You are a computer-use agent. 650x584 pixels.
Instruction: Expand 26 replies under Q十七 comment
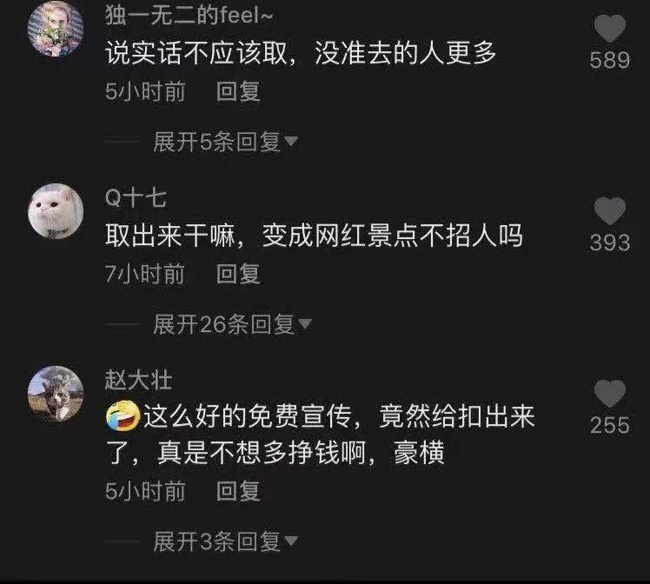232,324
